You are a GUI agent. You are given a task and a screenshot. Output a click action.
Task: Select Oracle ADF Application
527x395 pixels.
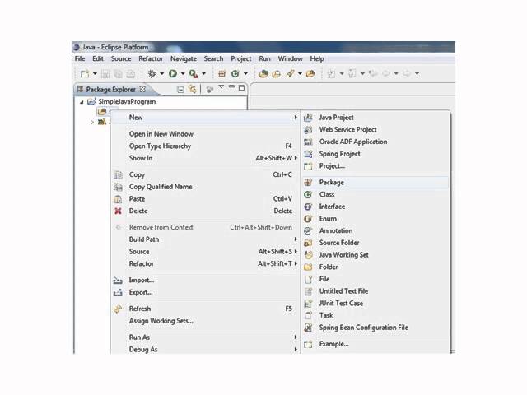point(375,142)
